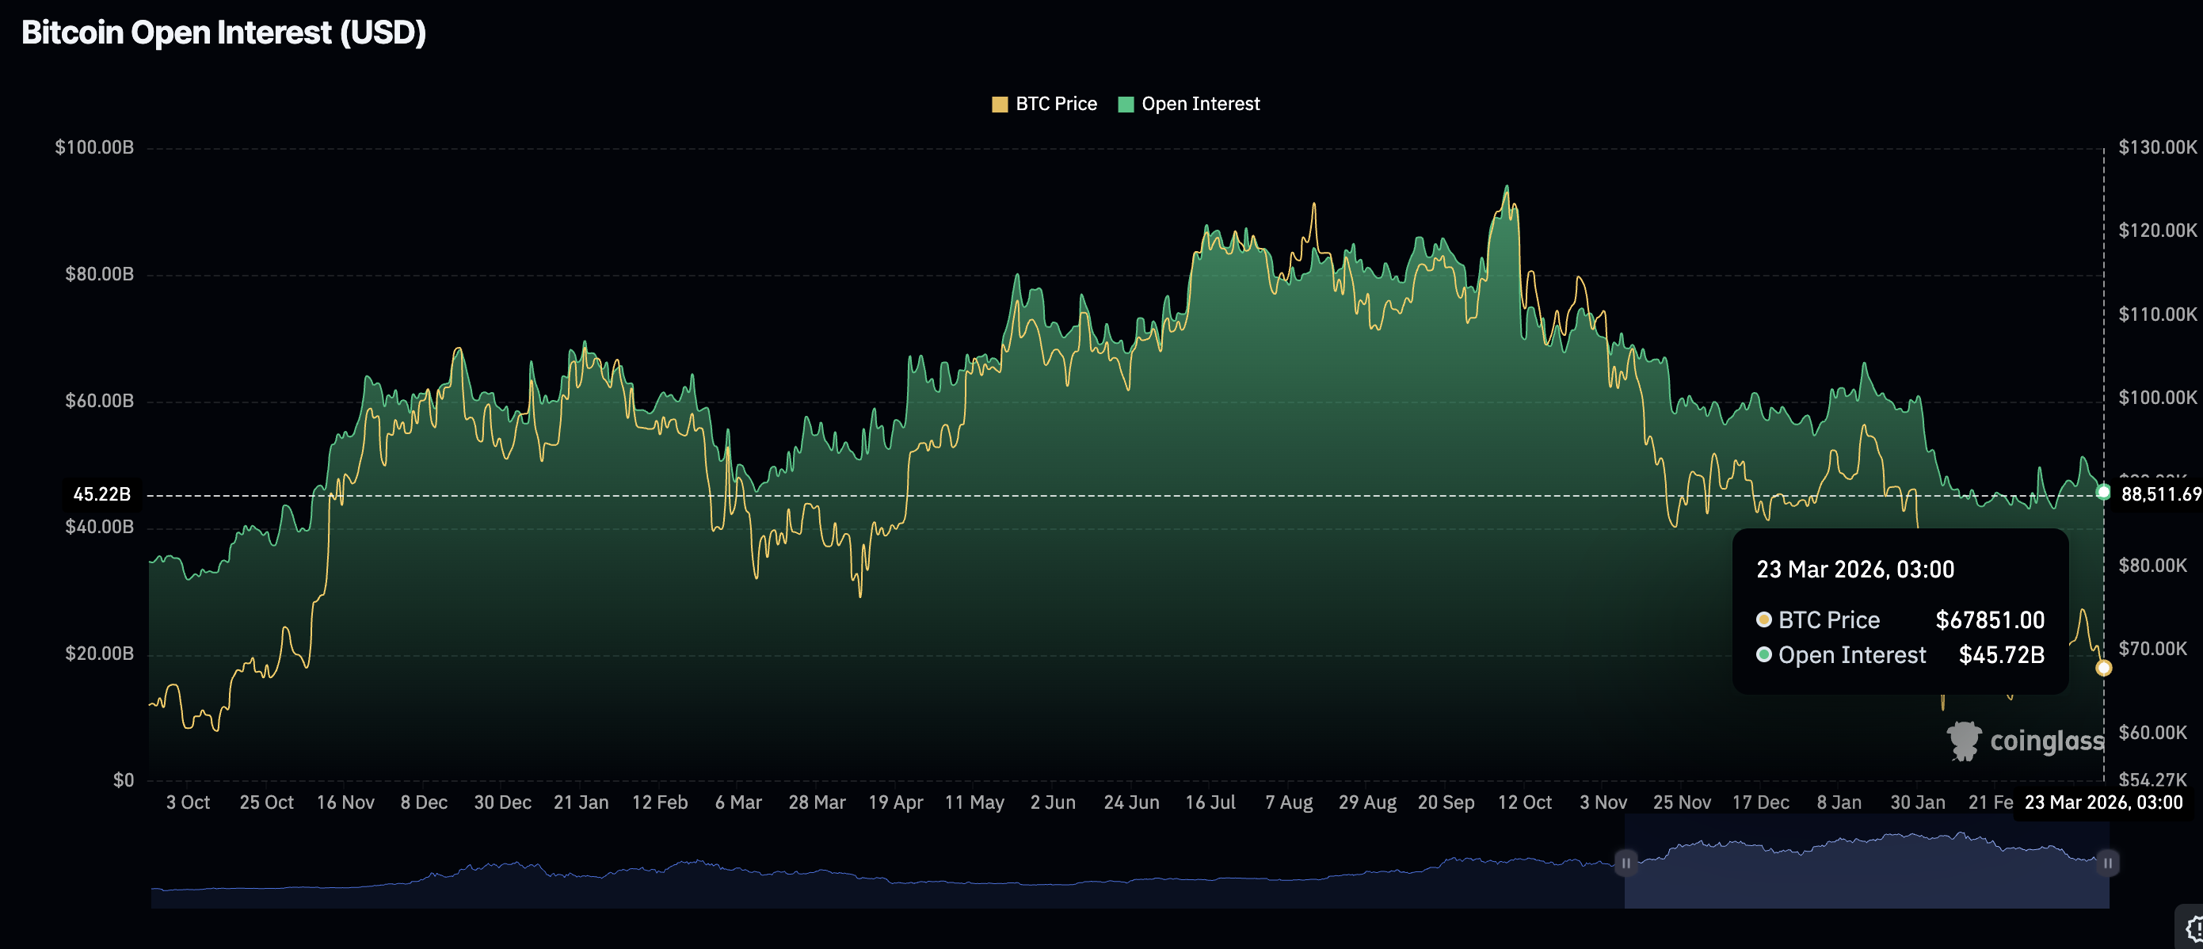Click the yellow dot in tooltip BTC Price row

pyautogui.click(x=1763, y=619)
